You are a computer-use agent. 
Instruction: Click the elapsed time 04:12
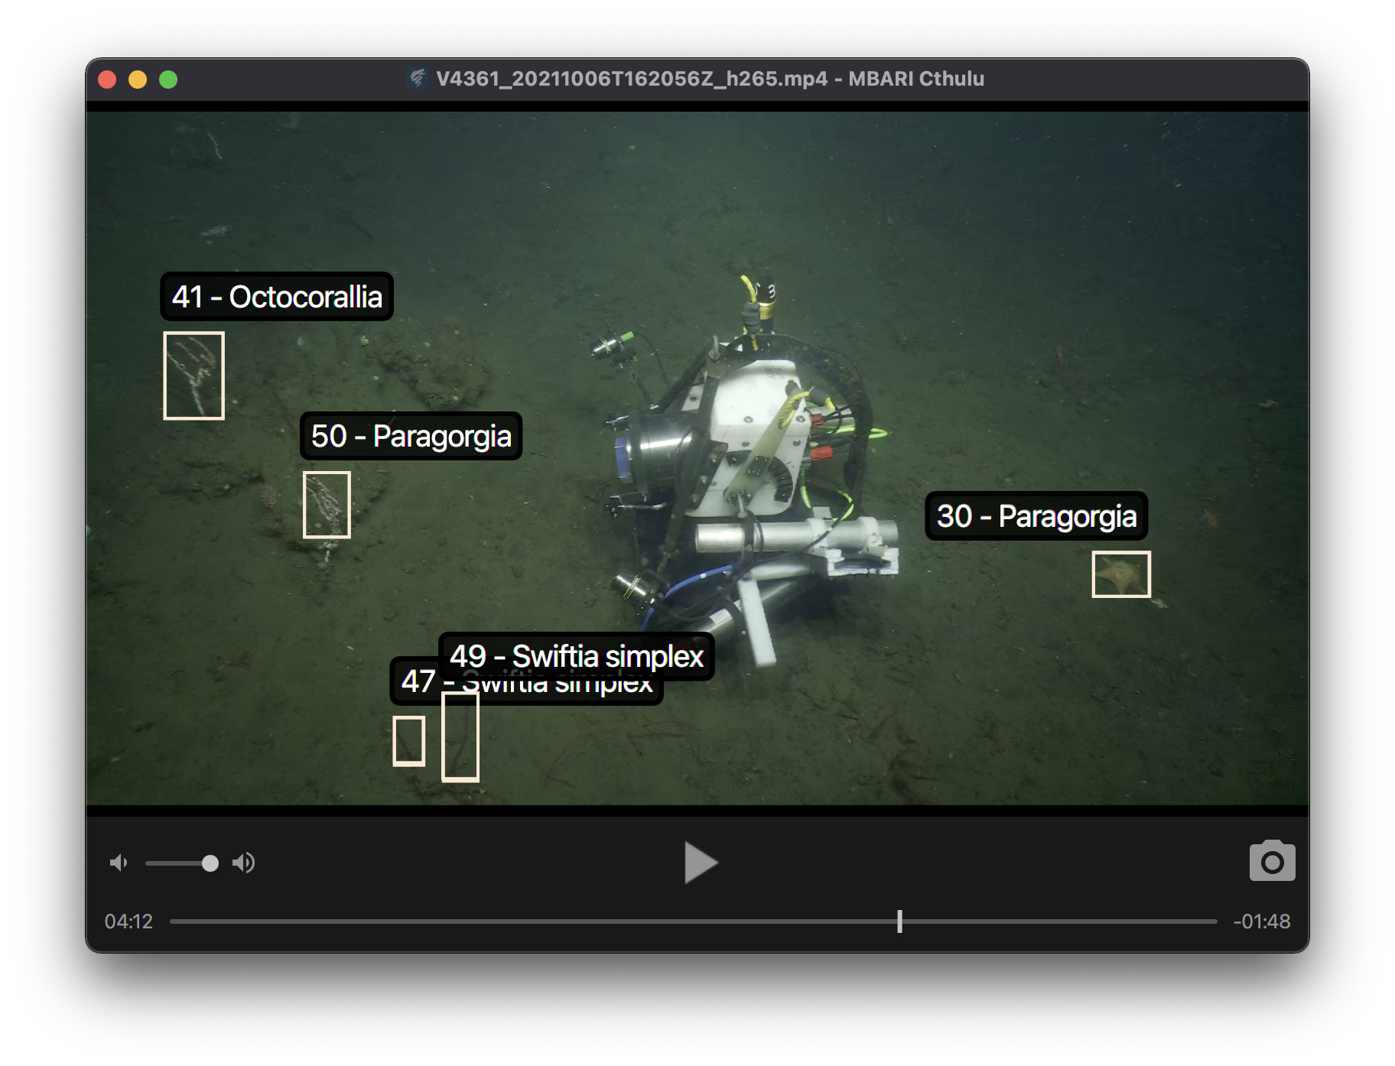pyautogui.click(x=128, y=921)
